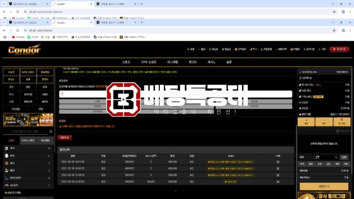Screen dimensions: 354x199
Task: Click the sports search input field
Action: (x=25, y=131)
